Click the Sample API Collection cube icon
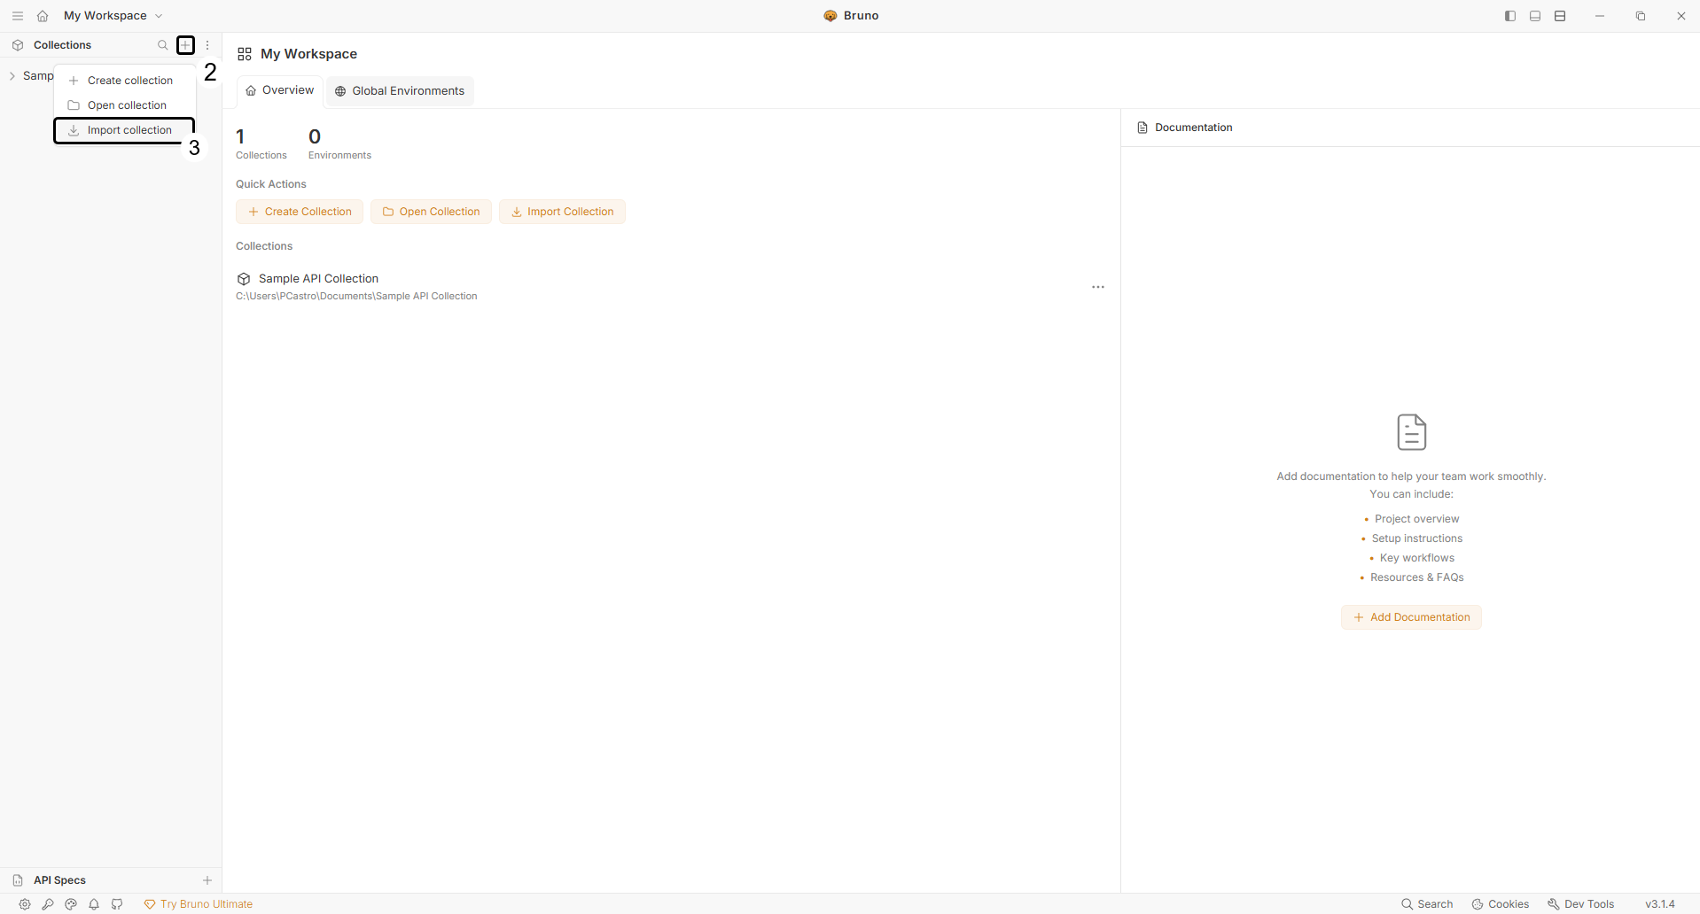Viewport: 1700px width, 914px height. (x=244, y=279)
